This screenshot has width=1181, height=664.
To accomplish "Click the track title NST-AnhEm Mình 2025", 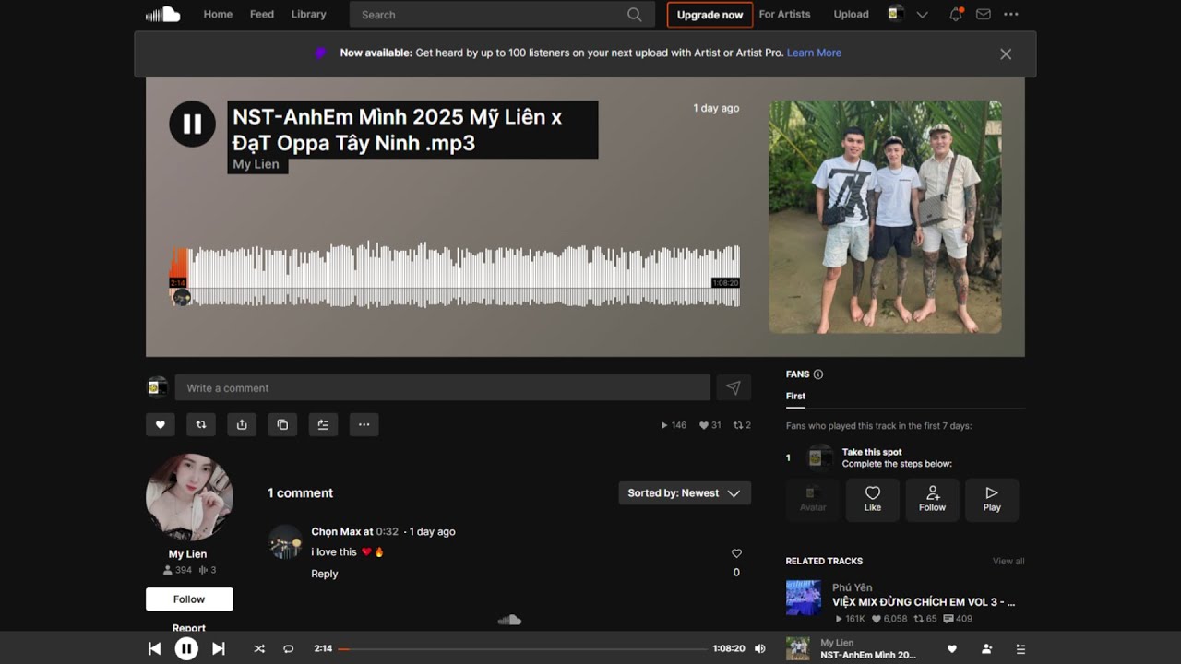I will (x=398, y=130).
